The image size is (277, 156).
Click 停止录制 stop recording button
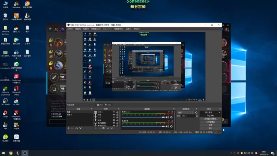(210, 116)
